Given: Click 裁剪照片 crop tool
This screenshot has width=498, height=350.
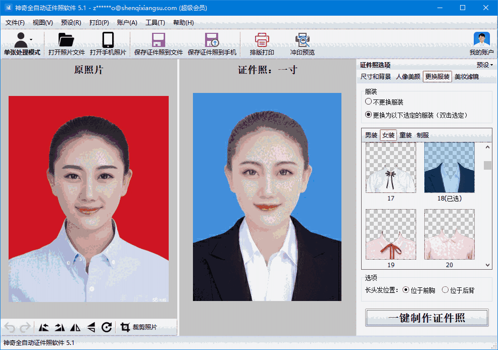Looking at the screenshot, I should pos(139,328).
